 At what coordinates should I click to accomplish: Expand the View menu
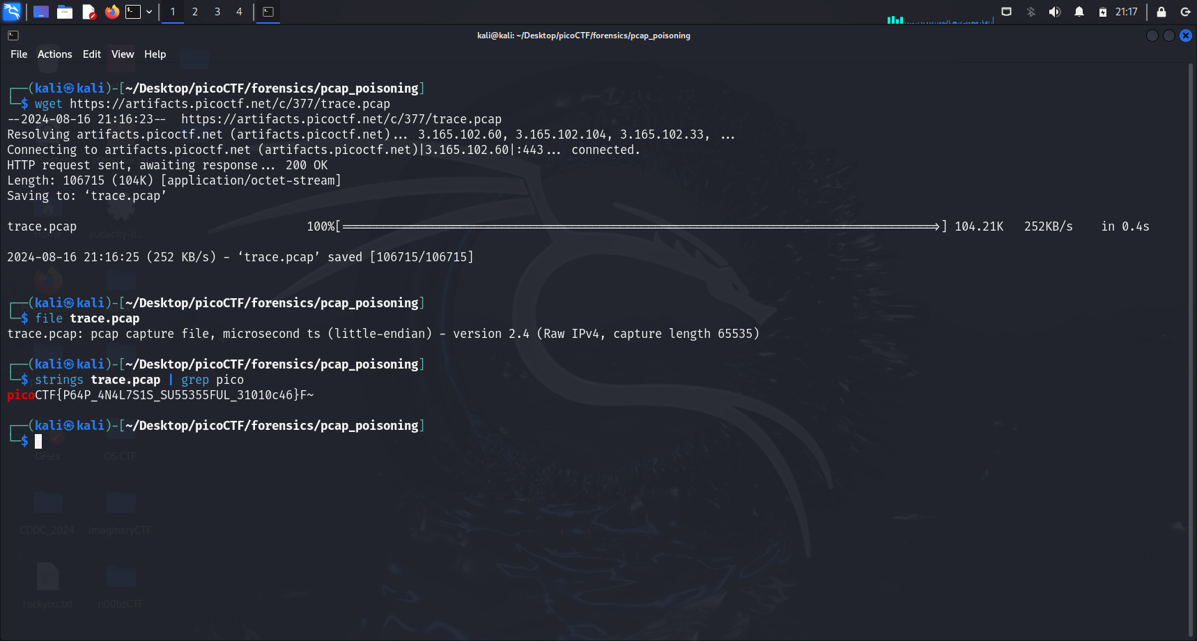click(123, 54)
